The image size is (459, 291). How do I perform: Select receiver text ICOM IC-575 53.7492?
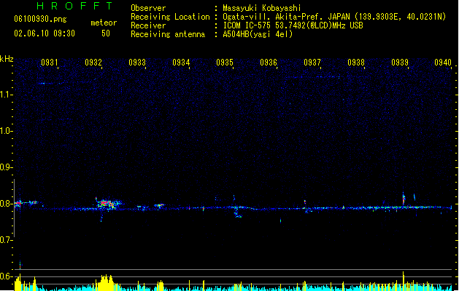click(261, 25)
